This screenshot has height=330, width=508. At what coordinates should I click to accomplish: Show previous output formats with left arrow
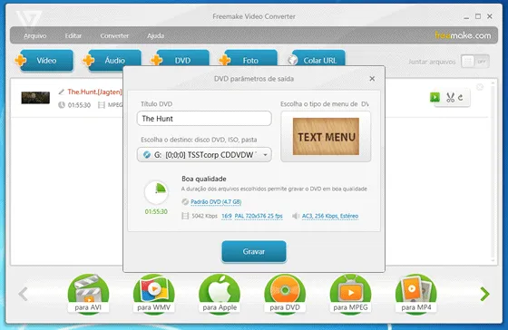23,294
